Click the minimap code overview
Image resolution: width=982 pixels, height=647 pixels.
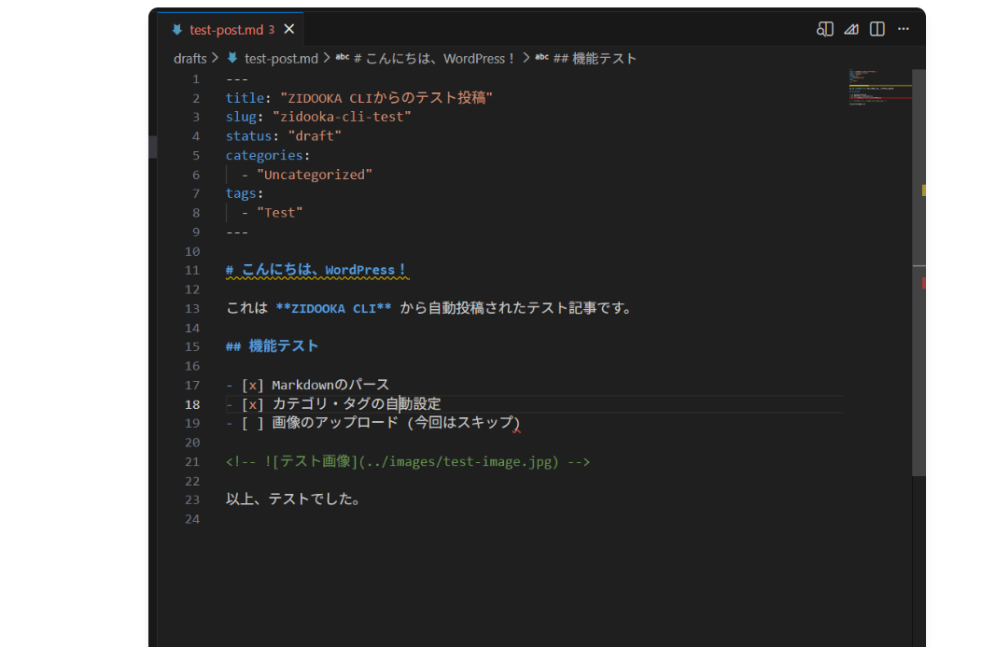[877, 89]
